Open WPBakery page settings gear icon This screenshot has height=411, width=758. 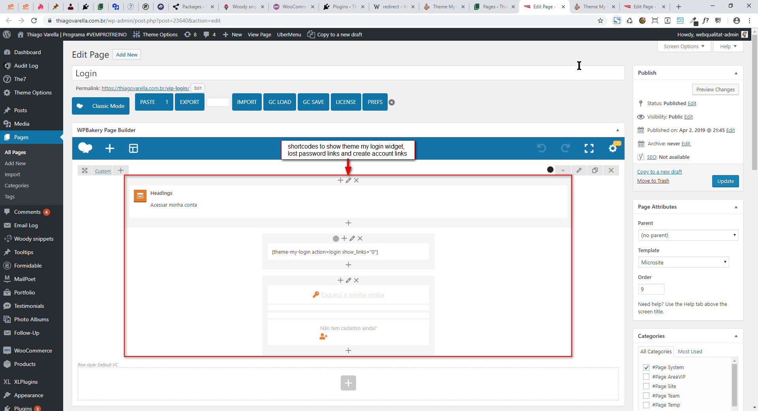coord(613,148)
